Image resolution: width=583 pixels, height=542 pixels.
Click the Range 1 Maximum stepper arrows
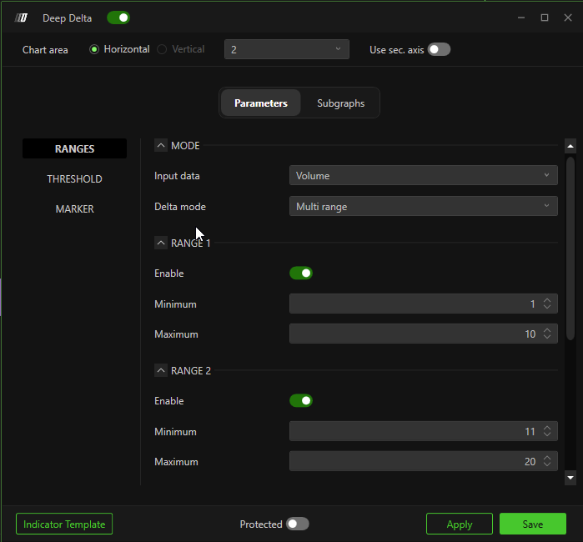point(547,334)
